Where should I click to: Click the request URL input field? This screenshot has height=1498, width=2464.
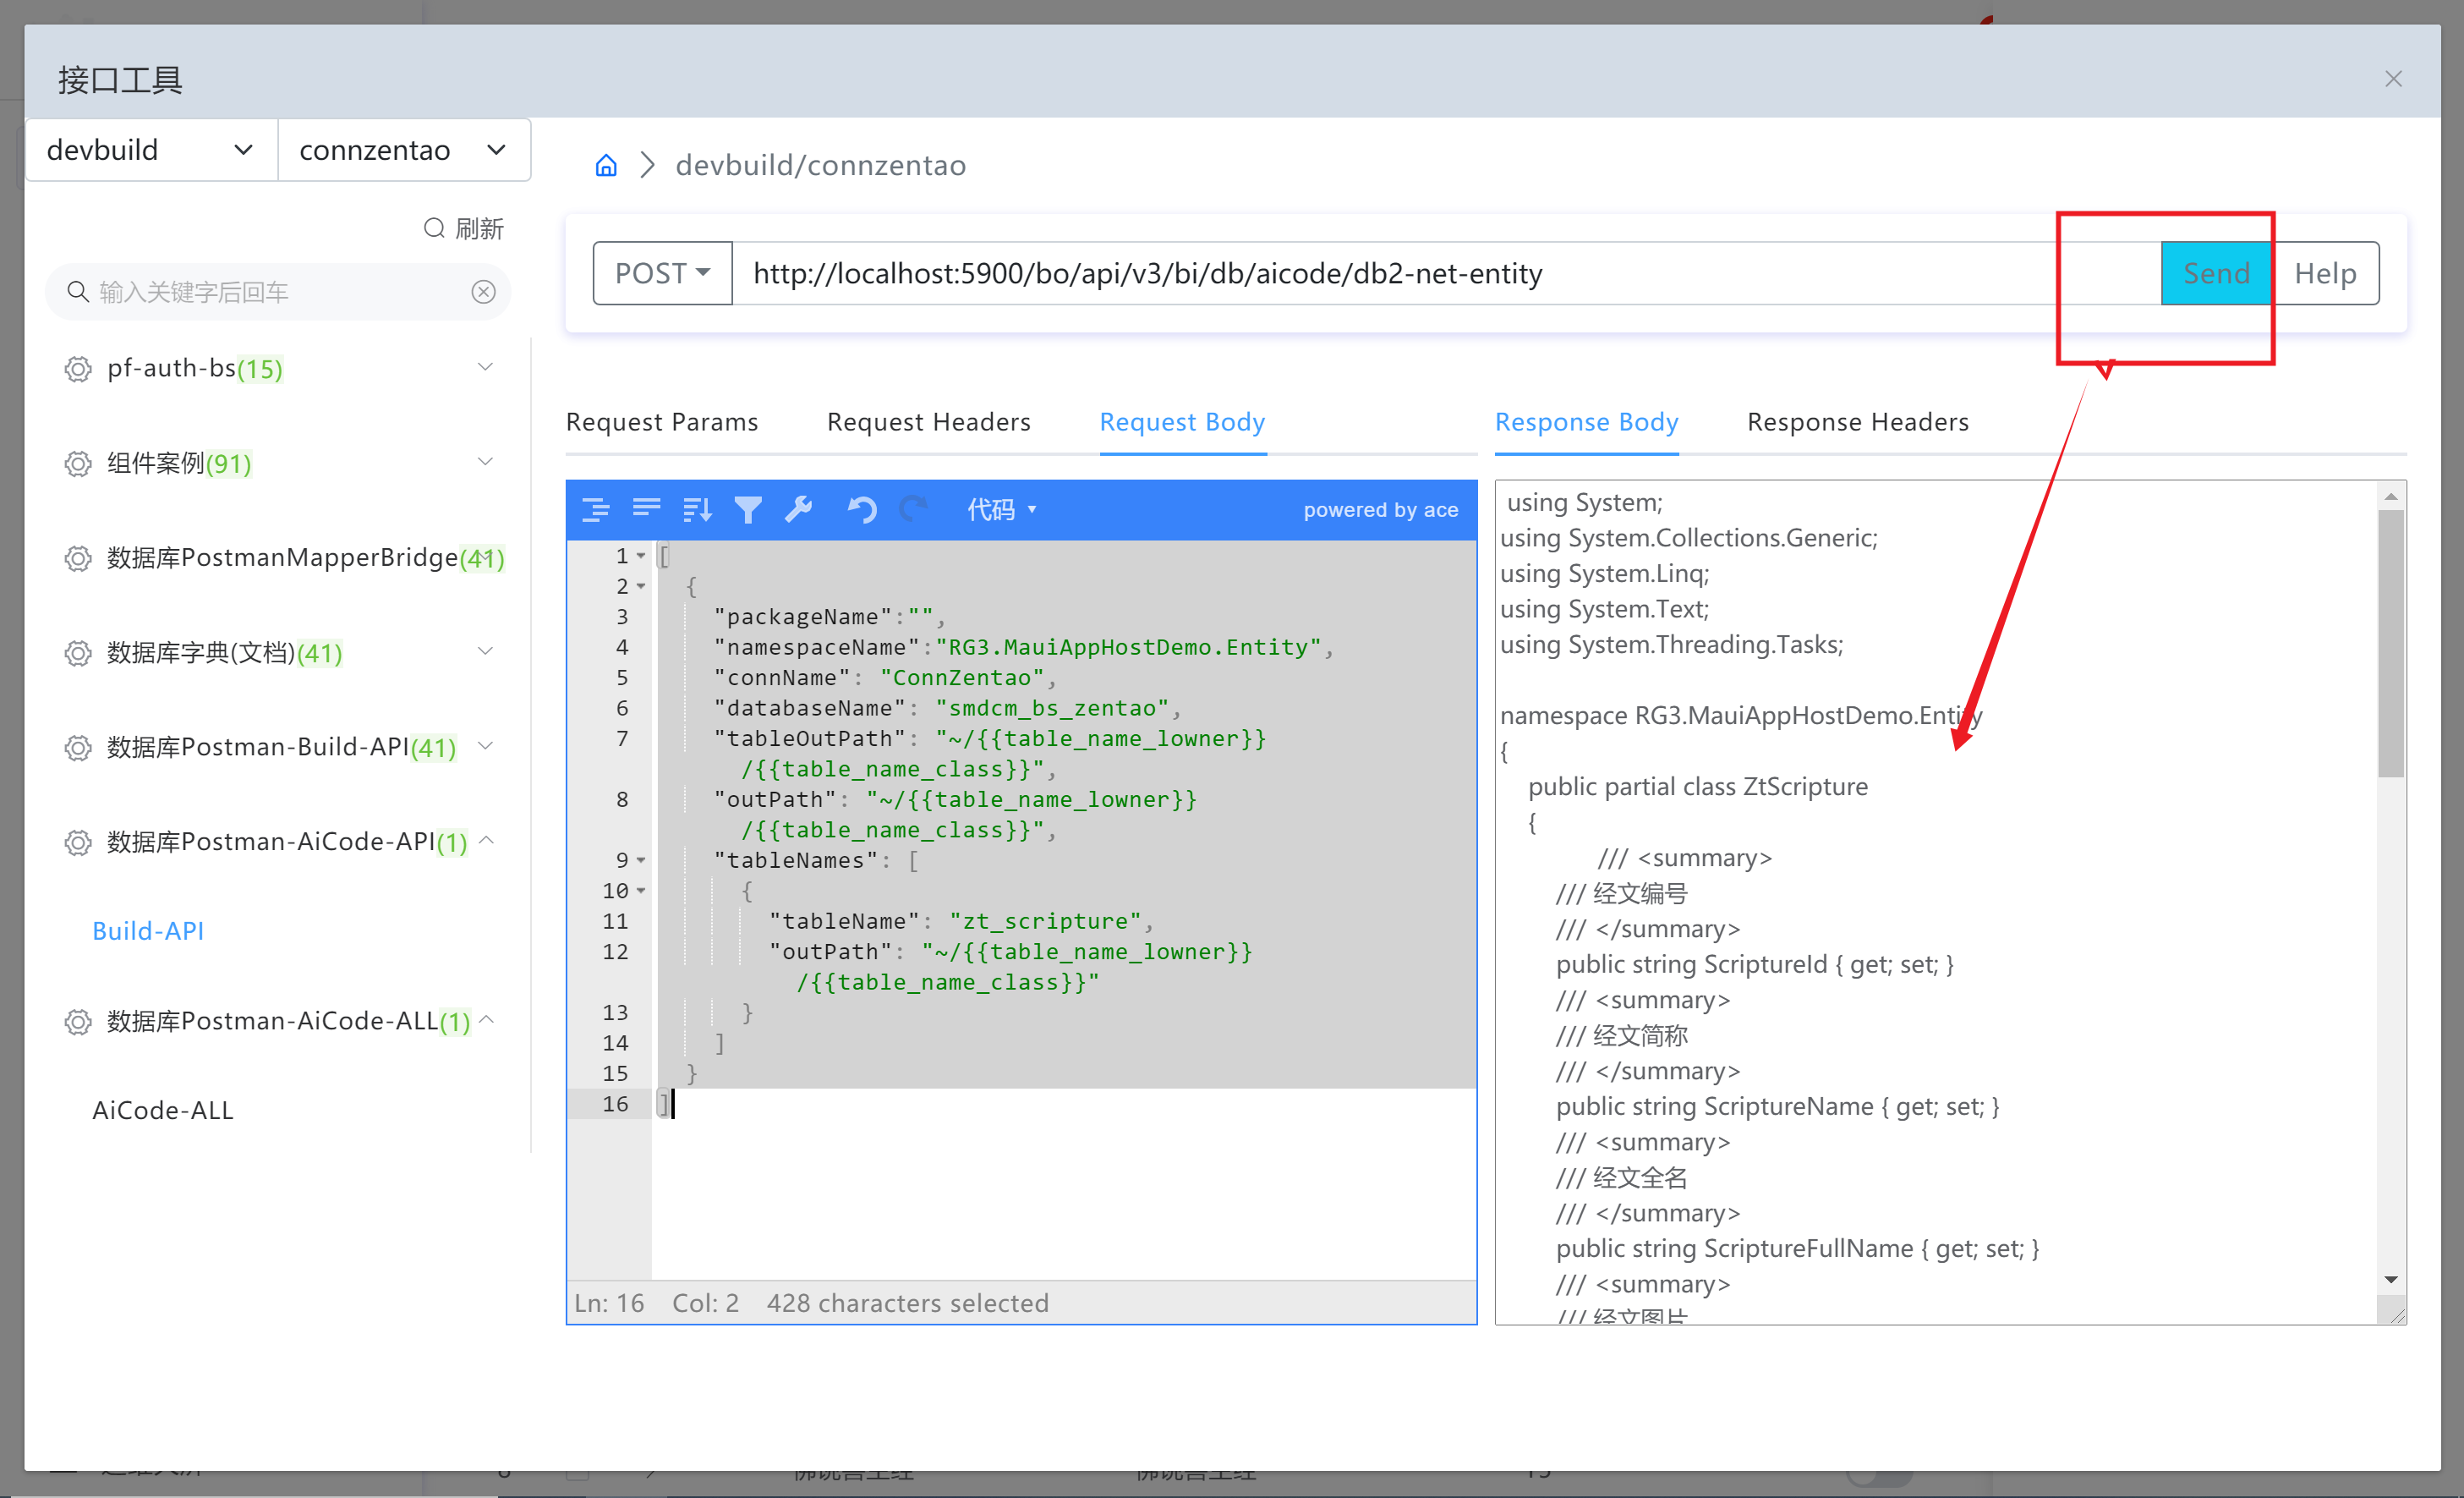point(1446,273)
